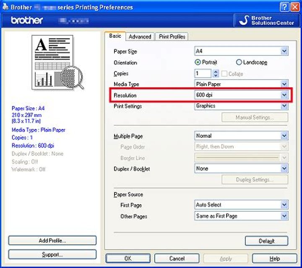Click the Support button
The image size is (302, 268).
[52, 254]
